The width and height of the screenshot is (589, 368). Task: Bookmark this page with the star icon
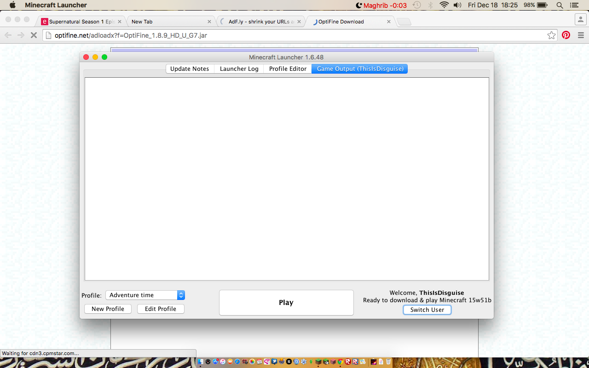coord(552,35)
